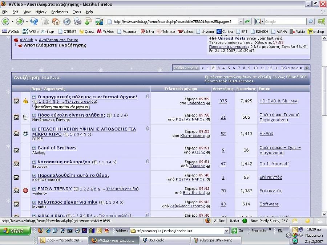Open pagination jump dropdown arrow

(307, 68)
